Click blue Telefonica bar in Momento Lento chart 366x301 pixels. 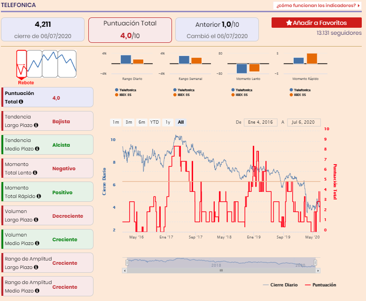click(x=241, y=69)
